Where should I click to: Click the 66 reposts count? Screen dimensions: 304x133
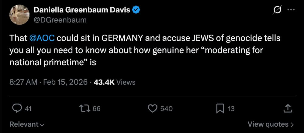(x=96, y=109)
